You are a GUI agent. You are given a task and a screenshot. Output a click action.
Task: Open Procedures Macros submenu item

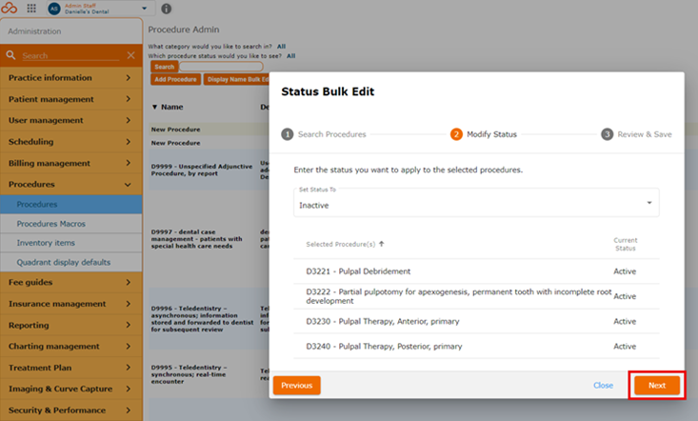click(71, 224)
